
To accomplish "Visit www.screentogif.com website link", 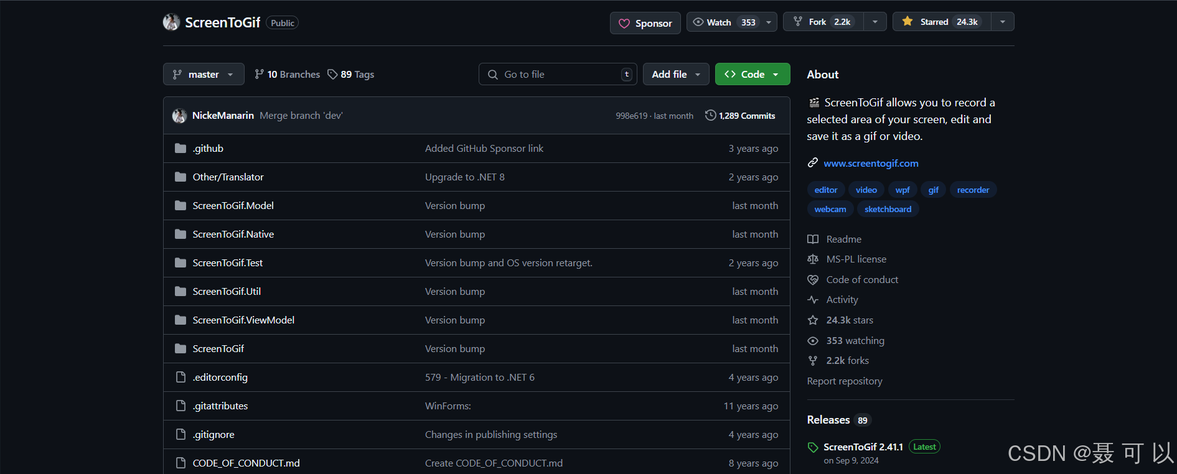I will 871,163.
